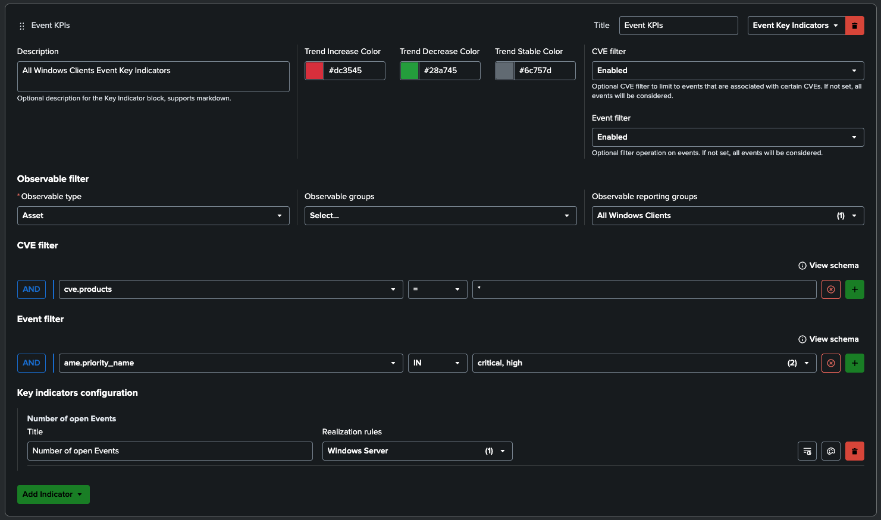This screenshot has height=520, width=881.
Task: Click inside the Title field showing Event KPIs
Action: click(x=678, y=26)
